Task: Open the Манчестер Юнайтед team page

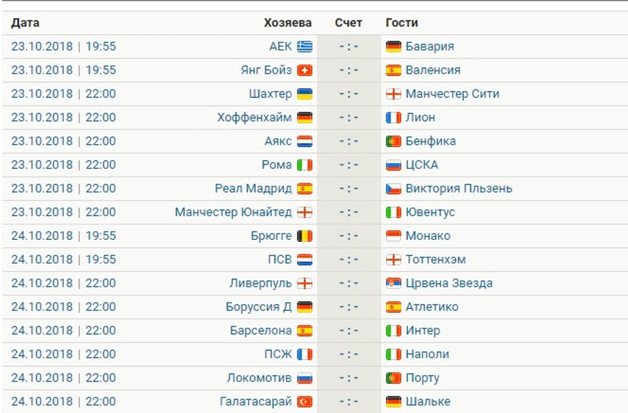Action: click(233, 212)
